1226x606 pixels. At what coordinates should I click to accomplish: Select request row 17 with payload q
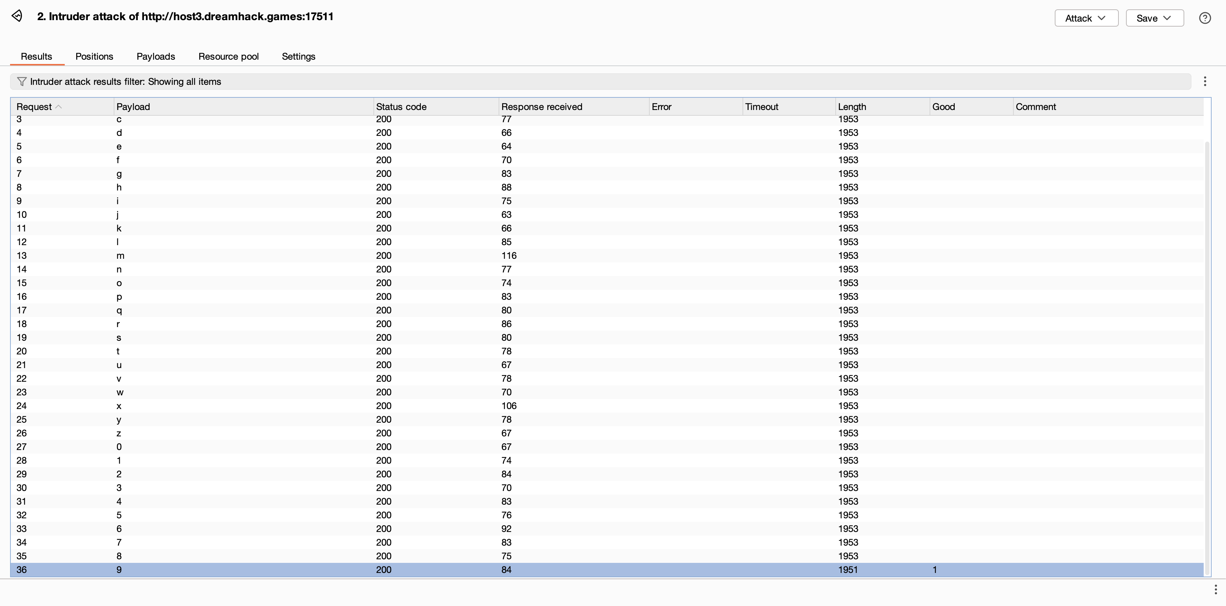pos(607,310)
